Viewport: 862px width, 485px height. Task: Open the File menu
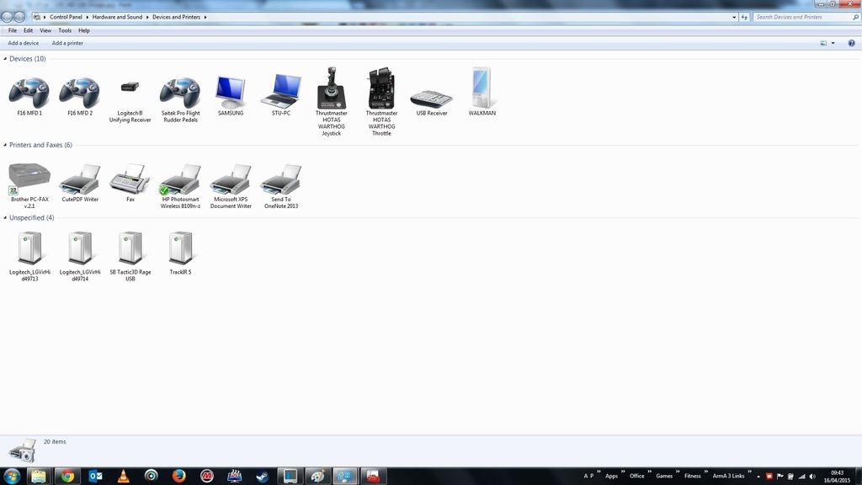tap(12, 31)
